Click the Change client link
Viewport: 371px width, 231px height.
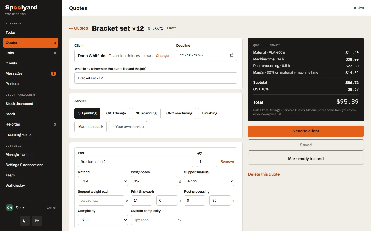click(x=162, y=56)
